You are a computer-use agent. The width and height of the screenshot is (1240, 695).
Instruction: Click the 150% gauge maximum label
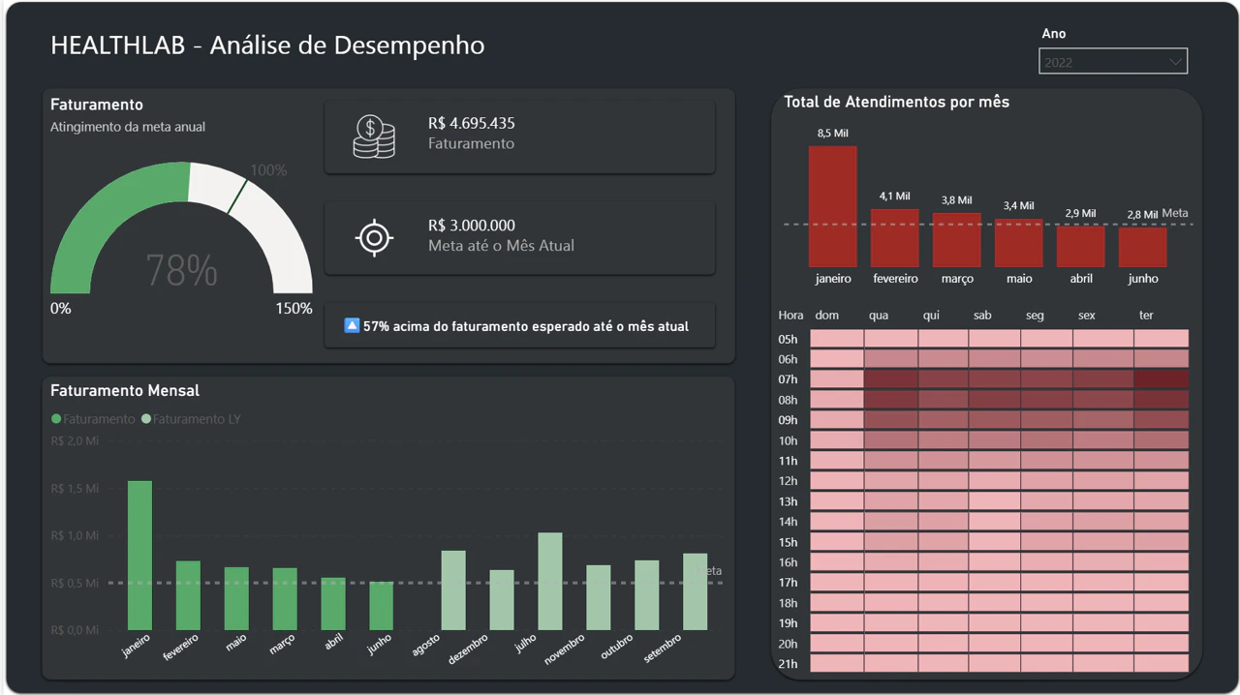[x=294, y=309]
